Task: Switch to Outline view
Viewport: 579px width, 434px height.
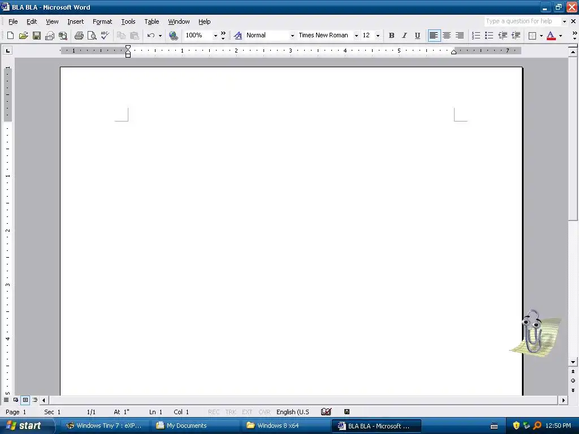Action: coord(35,400)
